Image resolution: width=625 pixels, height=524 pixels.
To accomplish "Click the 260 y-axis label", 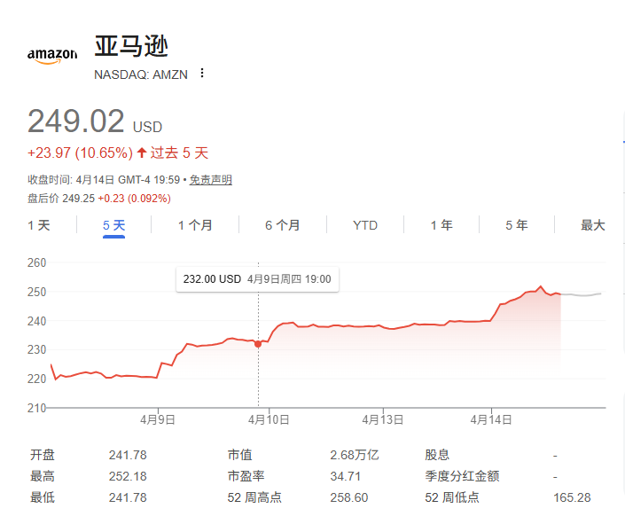I will coord(36,262).
